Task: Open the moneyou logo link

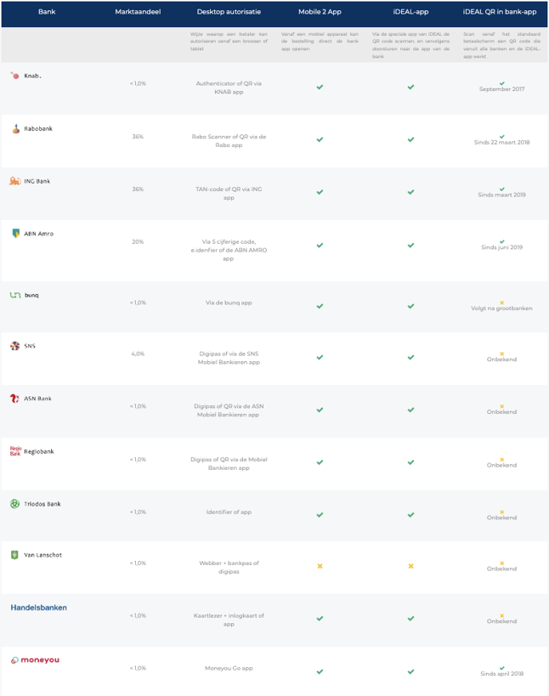Action: point(35,660)
